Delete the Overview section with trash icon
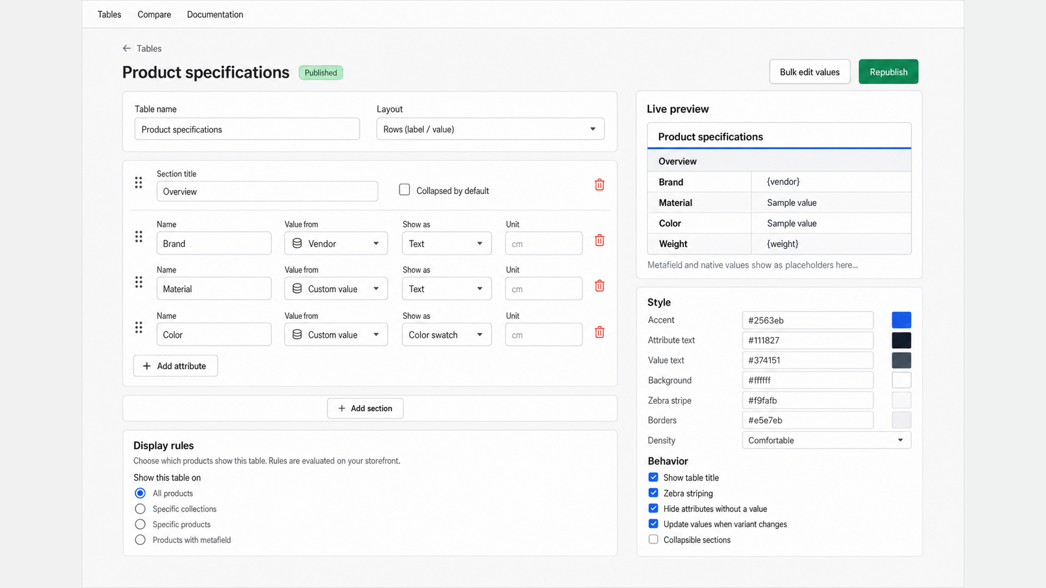The width and height of the screenshot is (1046, 588). pos(599,185)
